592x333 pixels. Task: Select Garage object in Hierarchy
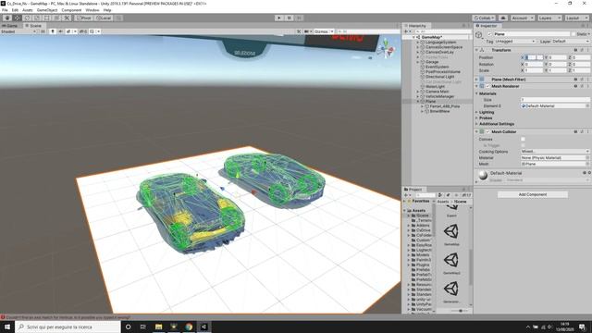click(x=432, y=62)
